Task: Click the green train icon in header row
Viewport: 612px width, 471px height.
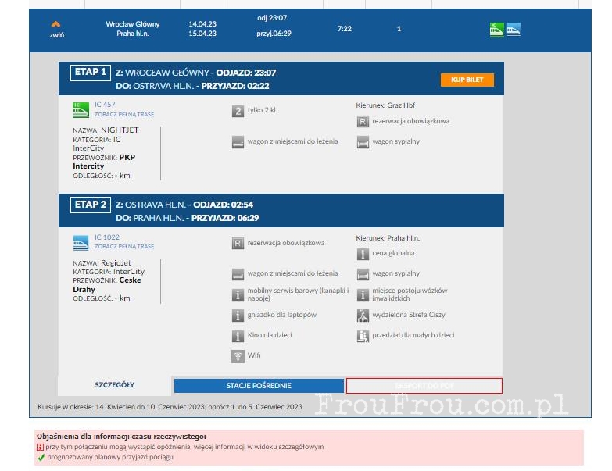Action: pyautogui.click(x=496, y=30)
